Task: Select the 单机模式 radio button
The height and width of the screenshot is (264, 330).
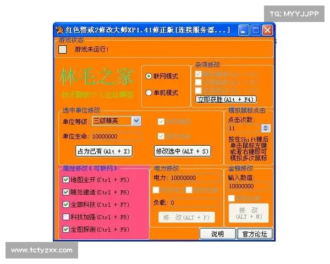Action: point(148,92)
